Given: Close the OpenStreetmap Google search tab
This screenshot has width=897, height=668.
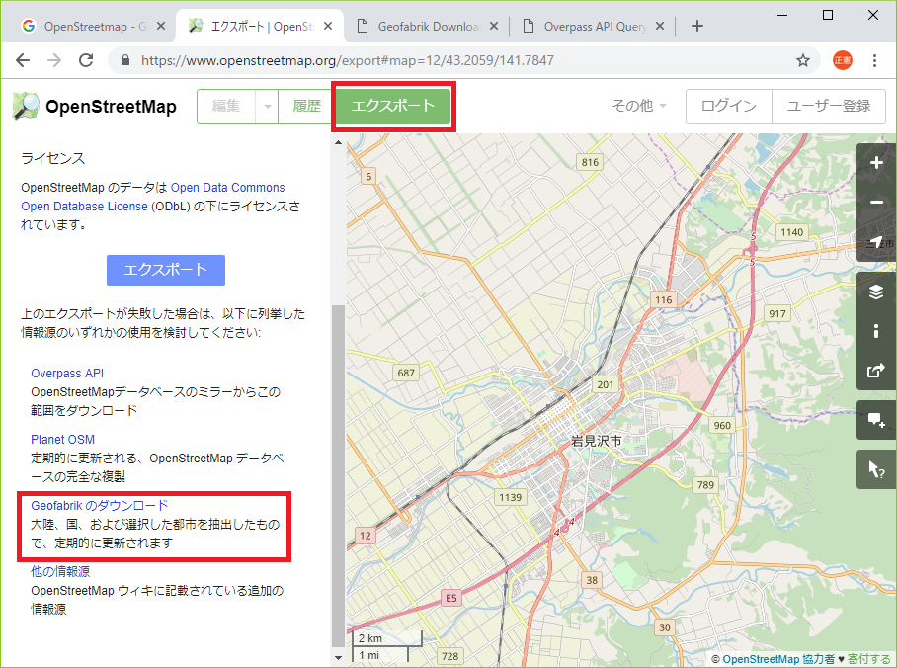Looking at the screenshot, I should pos(161,26).
